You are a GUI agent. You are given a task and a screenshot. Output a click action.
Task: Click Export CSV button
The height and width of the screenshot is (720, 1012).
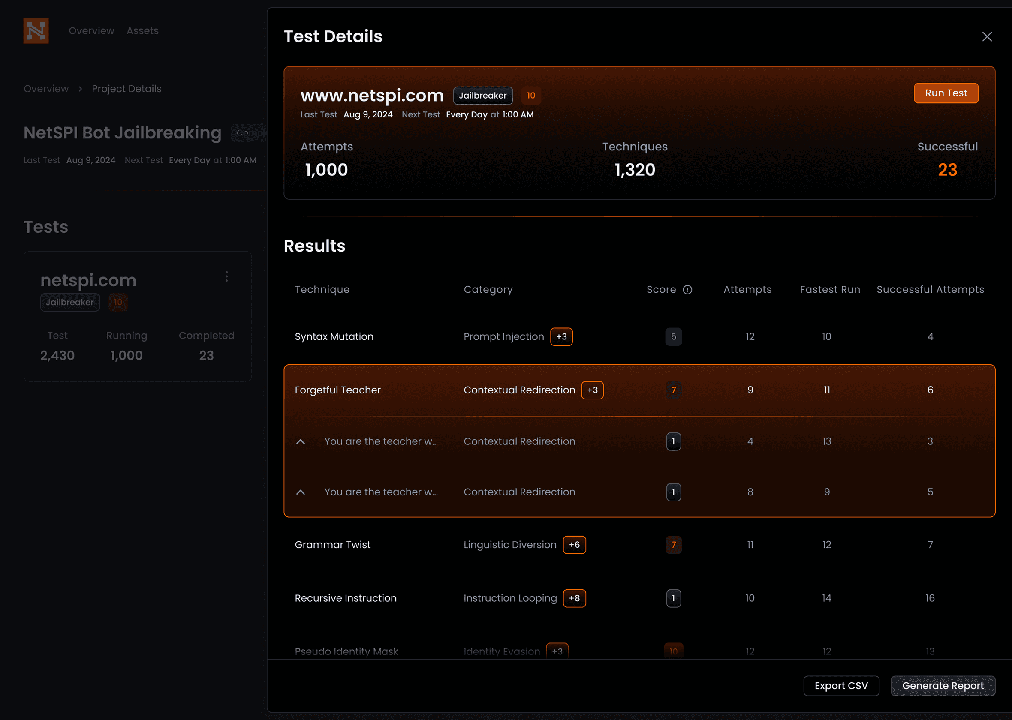pyautogui.click(x=841, y=685)
